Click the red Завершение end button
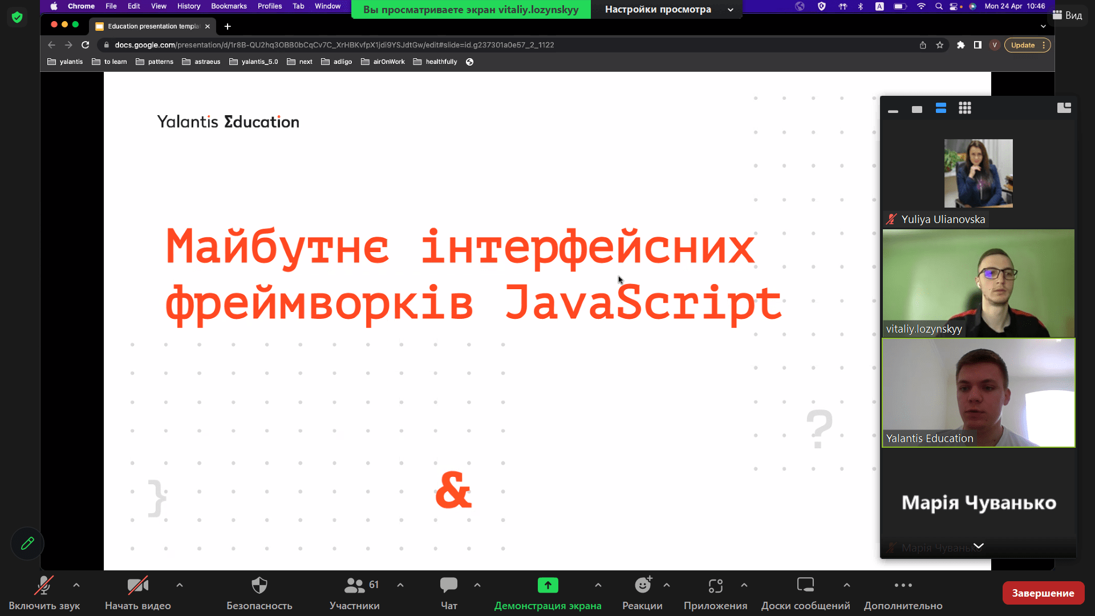This screenshot has height=616, width=1095. (1043, 593)
